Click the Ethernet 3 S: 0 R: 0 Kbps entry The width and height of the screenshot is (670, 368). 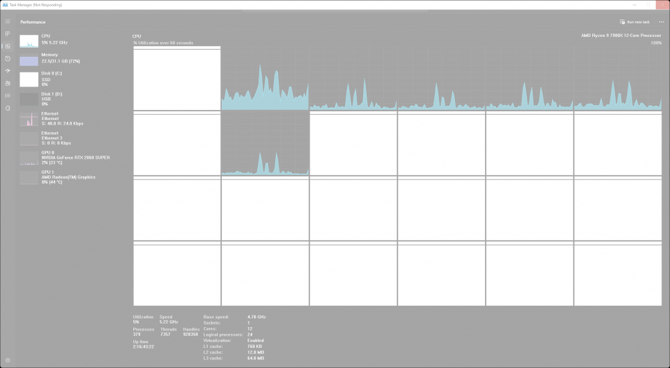pos(56,138)
